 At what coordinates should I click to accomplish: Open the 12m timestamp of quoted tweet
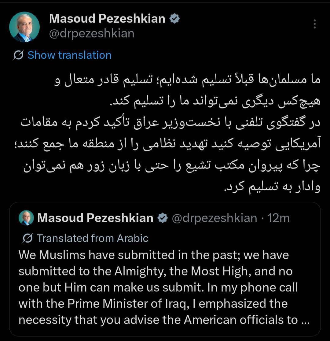pos(278,218)
